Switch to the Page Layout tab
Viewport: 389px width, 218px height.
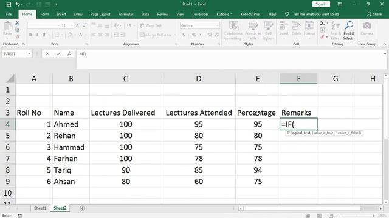(100, 14)
